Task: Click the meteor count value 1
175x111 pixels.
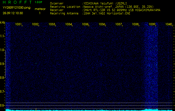Action: [x=40, y=13]
